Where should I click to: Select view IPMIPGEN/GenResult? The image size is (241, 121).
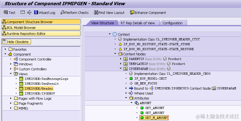[42, 84]
